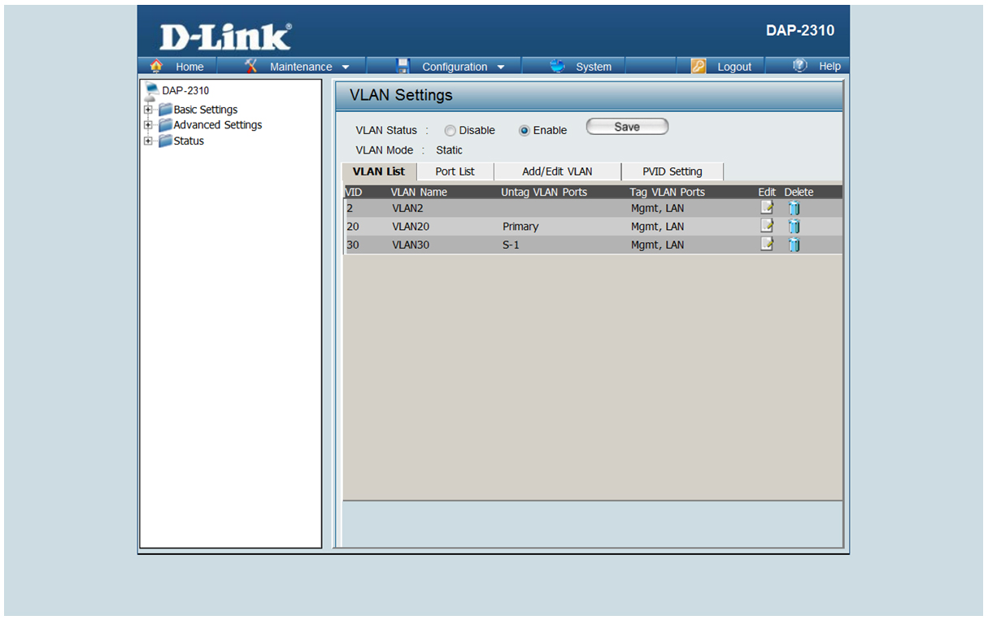Expand the Advanced Settings tree node
This screenshot has width=988, height=620.
(x=148, y=125)
